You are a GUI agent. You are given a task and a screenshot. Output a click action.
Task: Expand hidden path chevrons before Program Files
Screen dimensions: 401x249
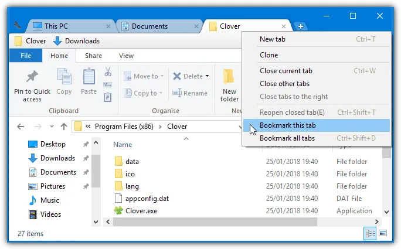tap(88, 127)
